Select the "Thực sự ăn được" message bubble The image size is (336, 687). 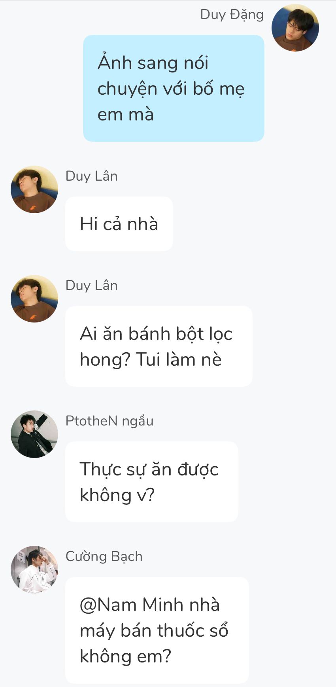pyautogui.click(x=152, y=482)
